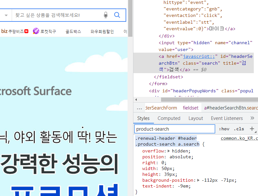The width and height of the screenshot is (258, 196).
Task: Select the closing fieldset tag line
Action: click(168, 77)
